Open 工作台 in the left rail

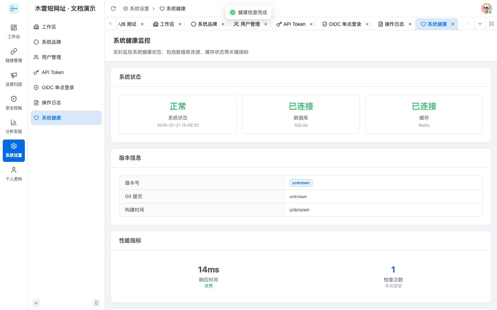[x=14, y=31]
